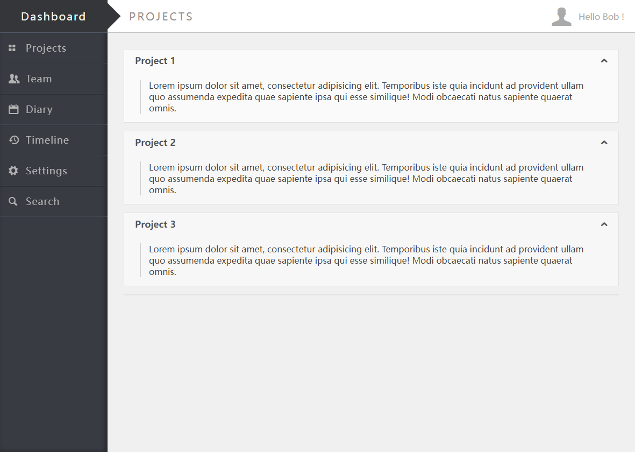The image size is (635, 452).
Task: Collapse the Project 1 panel chevron
Action: coord(604,61)
